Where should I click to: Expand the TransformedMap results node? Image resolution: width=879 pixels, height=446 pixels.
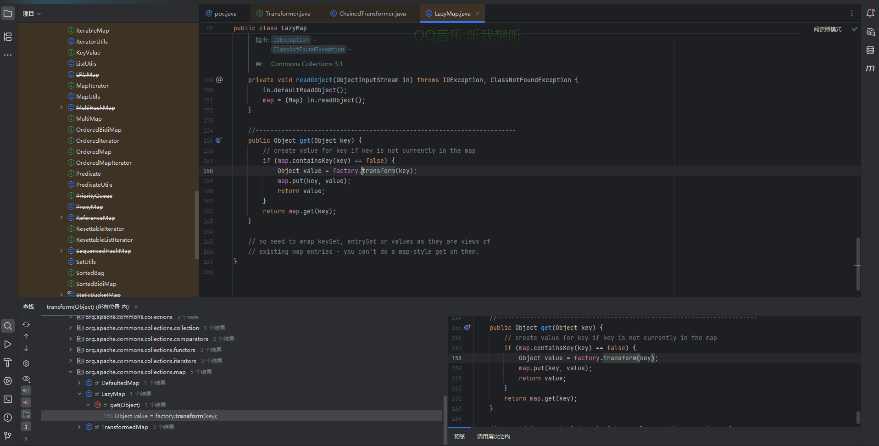coord(79,427)
